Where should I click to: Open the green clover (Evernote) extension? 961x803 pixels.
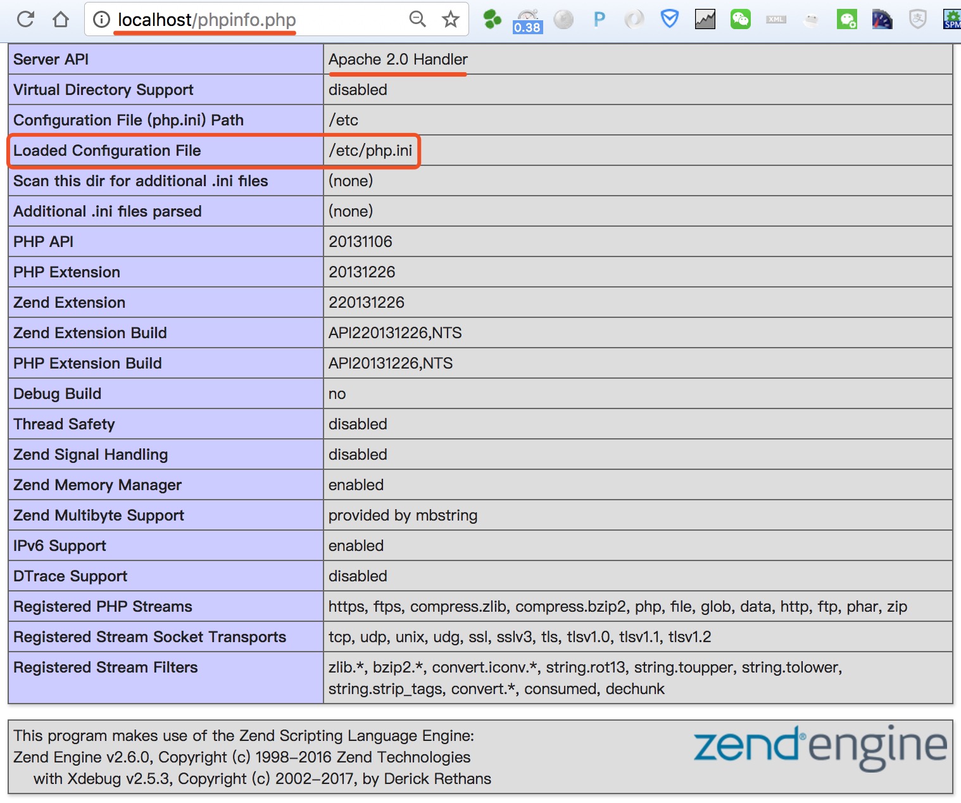492,20
